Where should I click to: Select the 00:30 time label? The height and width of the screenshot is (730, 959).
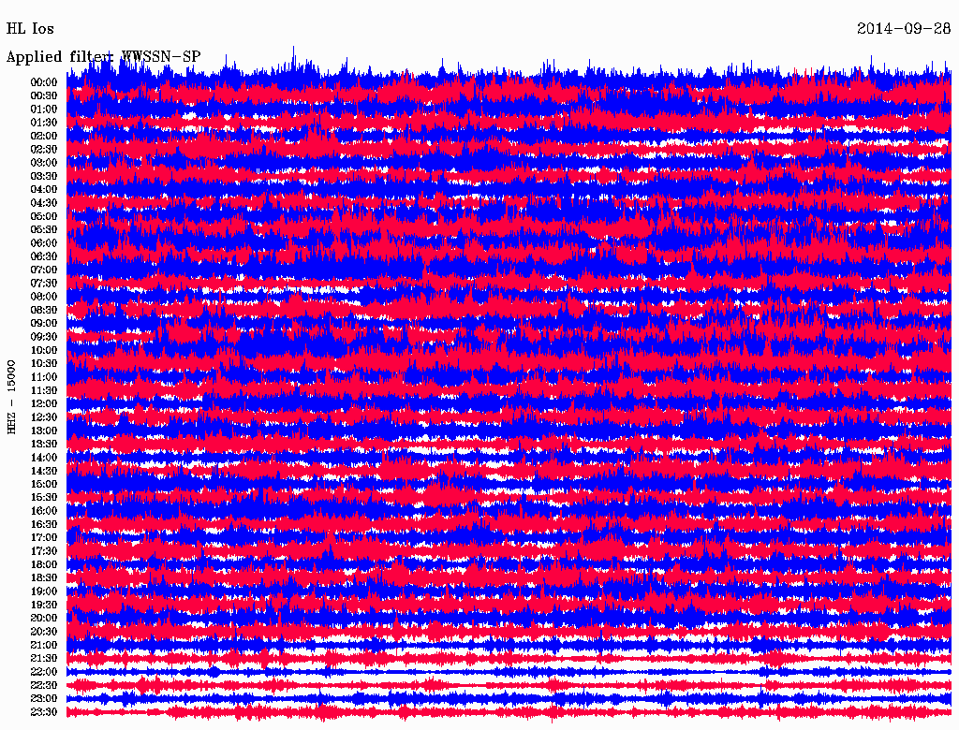[43, 95]
